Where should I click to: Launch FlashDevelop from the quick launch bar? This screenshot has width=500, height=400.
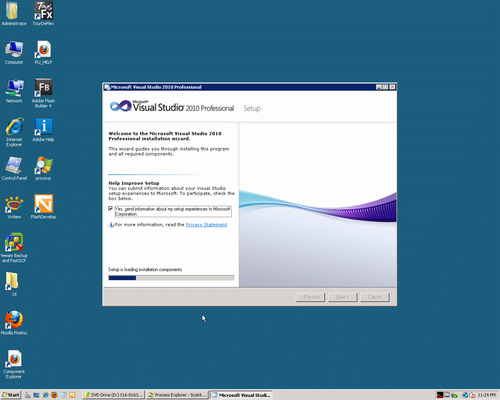72,395
